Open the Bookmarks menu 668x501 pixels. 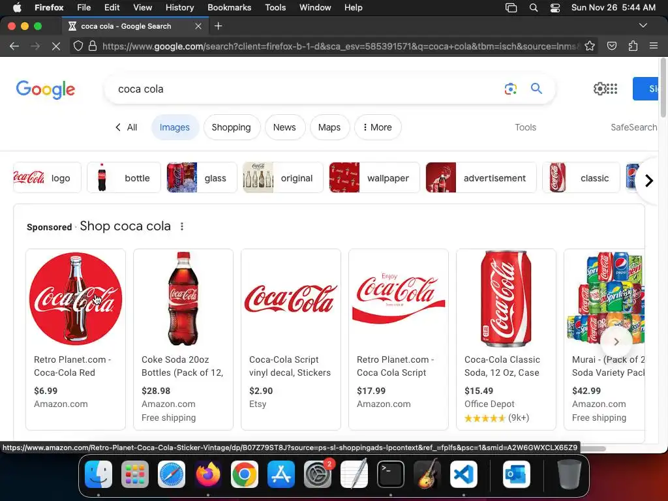(x=229, y=7)
